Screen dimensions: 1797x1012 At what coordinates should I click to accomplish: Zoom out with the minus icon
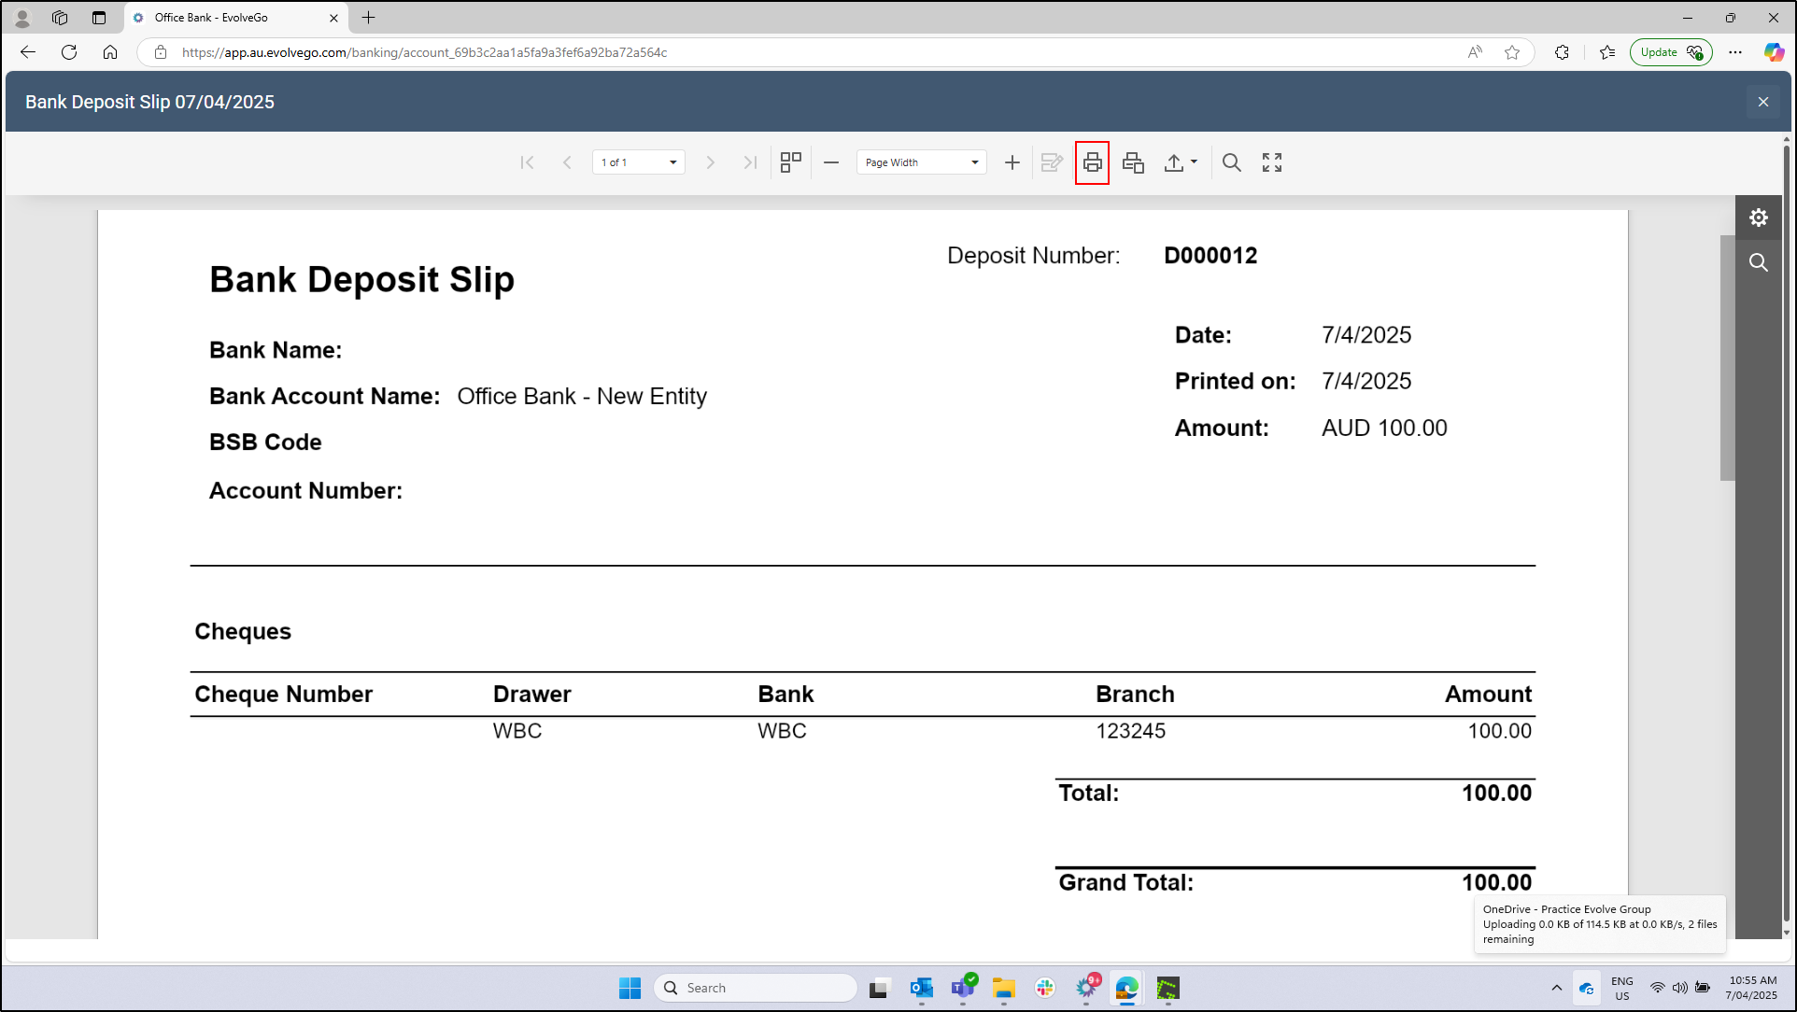click(x=831, y=162)
